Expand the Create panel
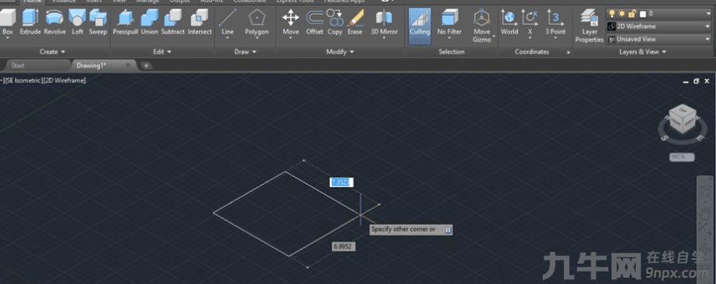Viewport: 716px width, 284px height. [x=52, y=51]
